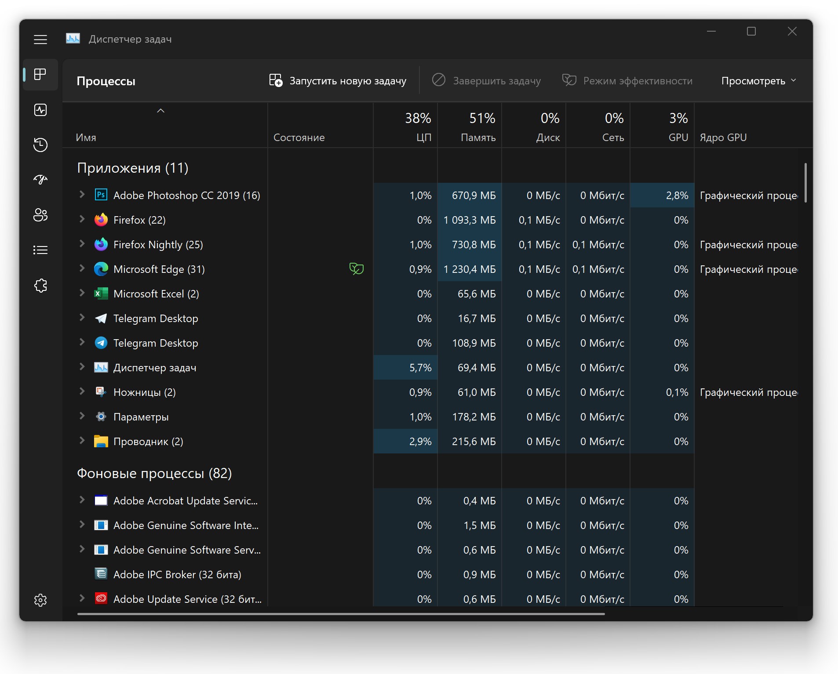Click the 5,7% CPU cell
The width and height of the screenshot is (838, 674).
click(x=405, y=367)
